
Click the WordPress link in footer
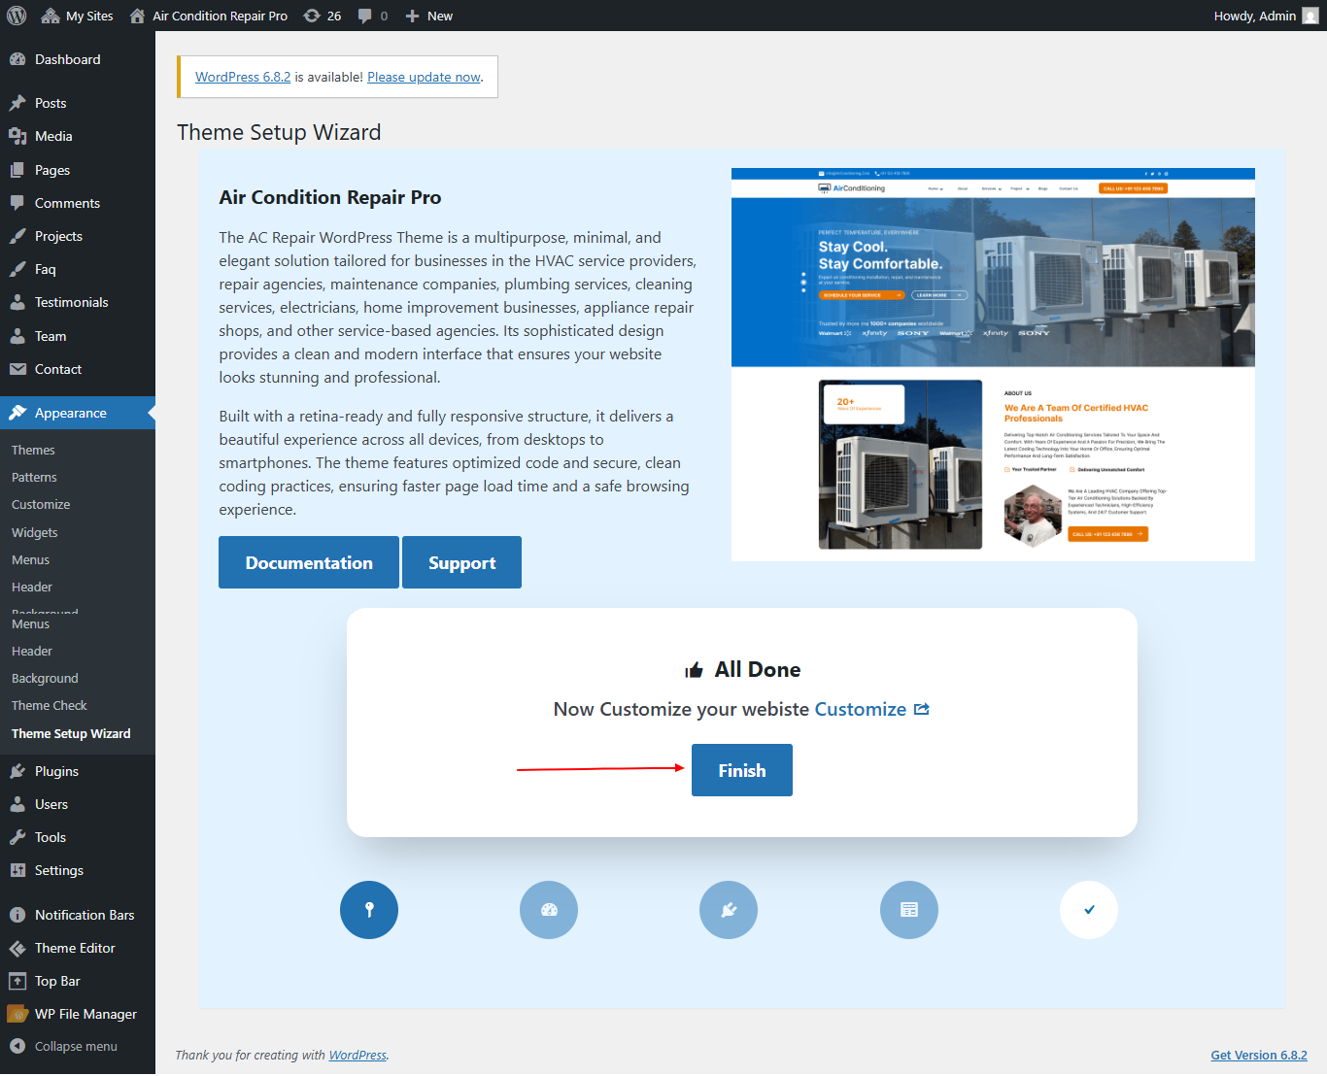357,1056
